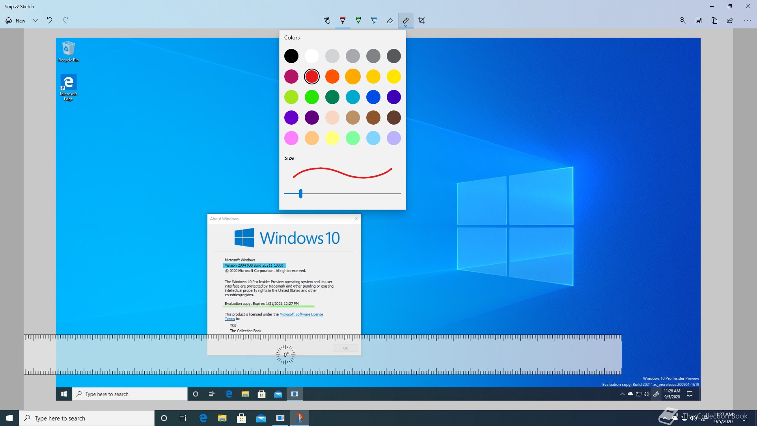The image size is (757, 426).
Task: Copy the snip to clipboard
Action: [x=714, y=21]
